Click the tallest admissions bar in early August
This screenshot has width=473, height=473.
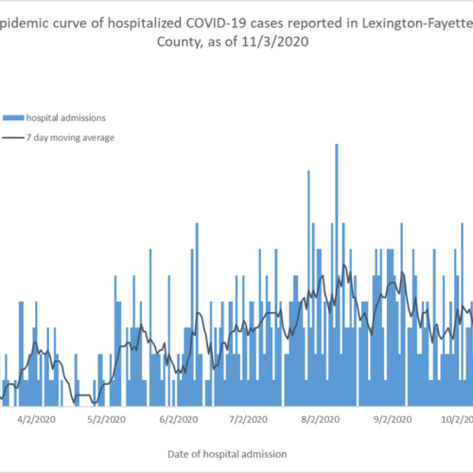(337, 275)
